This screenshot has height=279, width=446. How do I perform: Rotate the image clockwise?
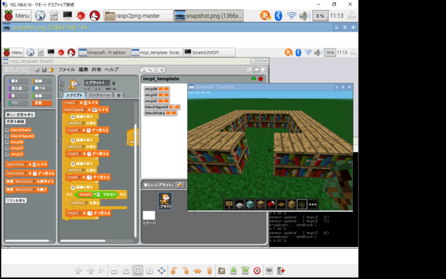coord(186,271)
